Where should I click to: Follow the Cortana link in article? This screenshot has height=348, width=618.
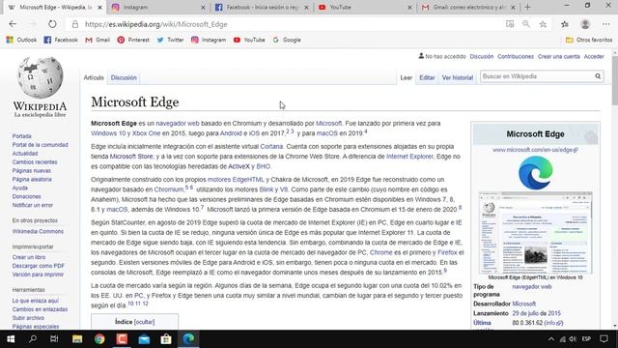(x=271, y=146)
